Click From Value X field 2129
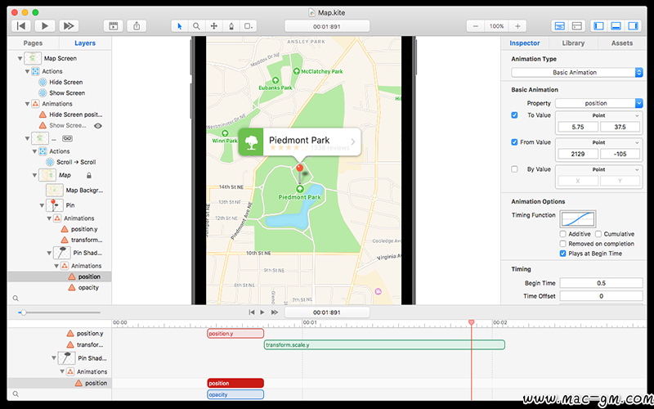This screenshot has width=654, height=409. click(x=578, y=154)
